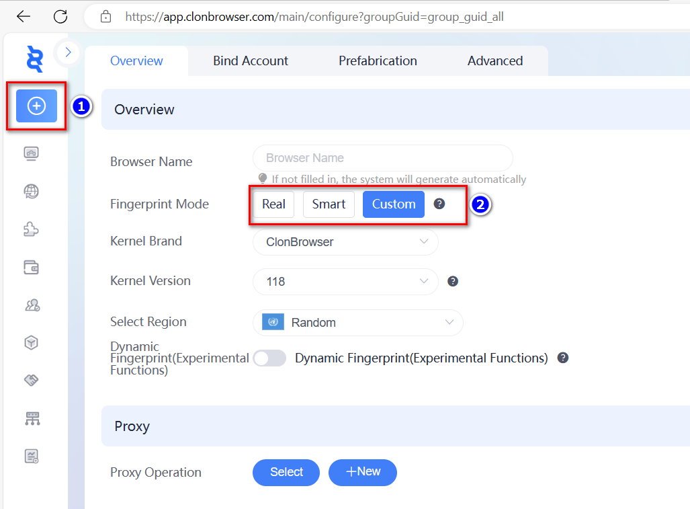The image size is (690, 509).
Task: Open the handshake icon in sidebar
Action: [32, 381]
